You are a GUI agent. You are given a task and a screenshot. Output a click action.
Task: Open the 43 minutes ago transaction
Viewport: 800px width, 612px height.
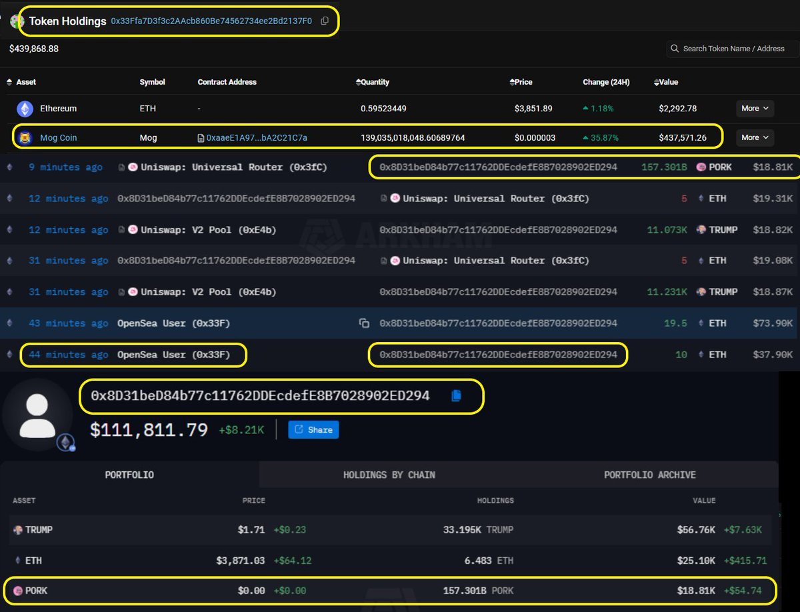click(x=68, y=323)
